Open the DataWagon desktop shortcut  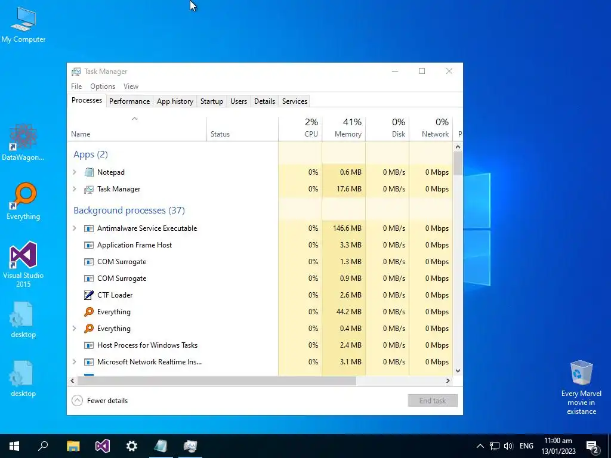[x=23, y=142]
